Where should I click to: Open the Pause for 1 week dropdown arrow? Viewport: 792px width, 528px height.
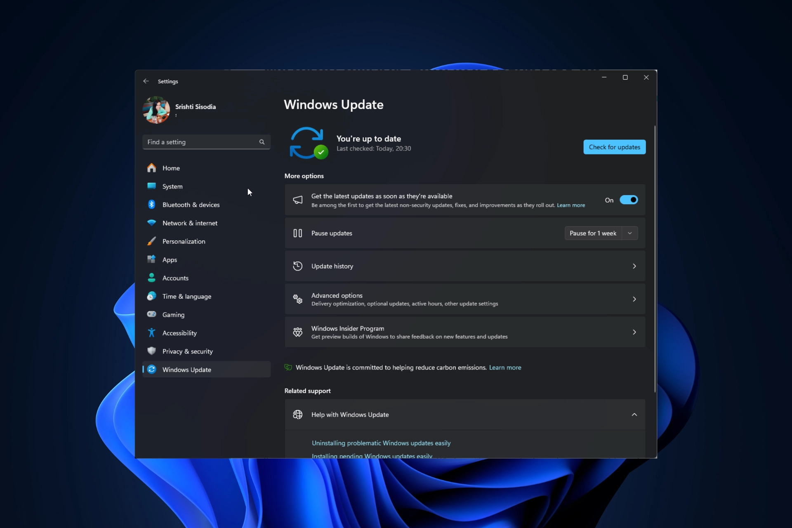629,233
